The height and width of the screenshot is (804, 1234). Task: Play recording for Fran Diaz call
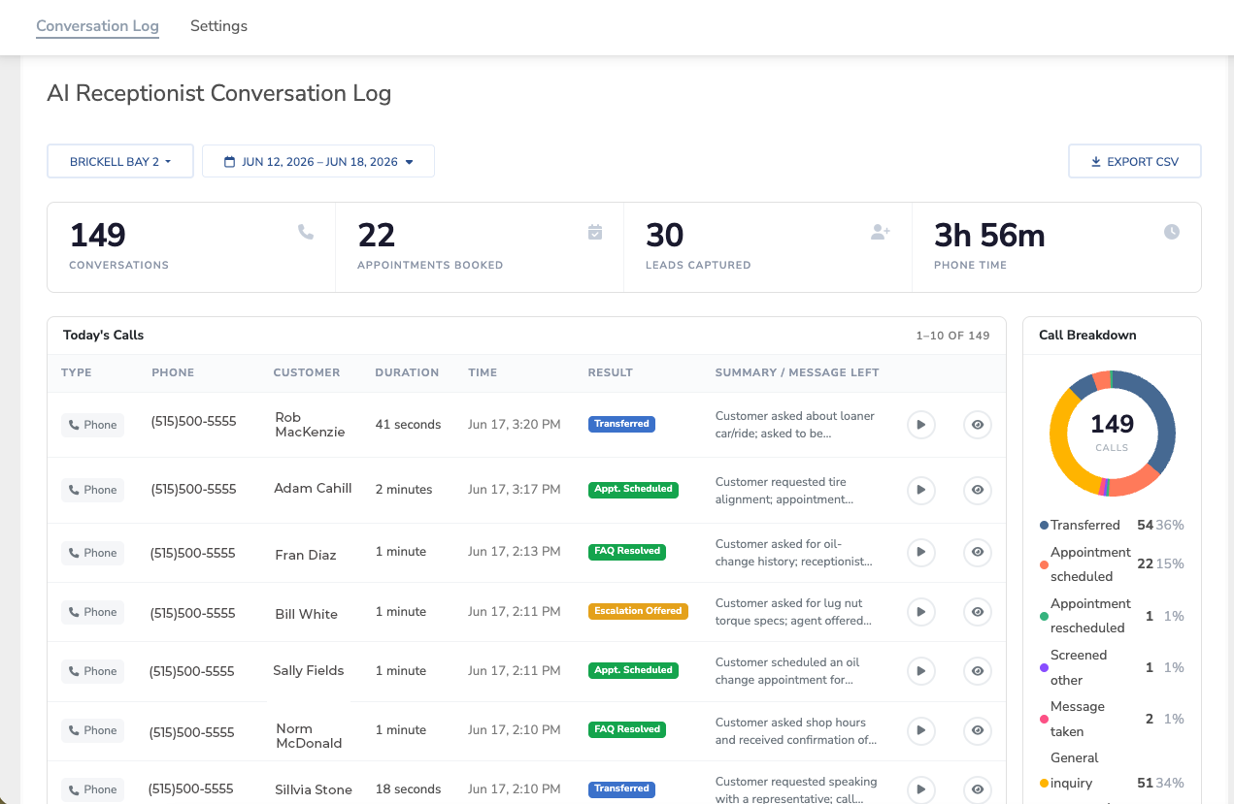tap(921, 553)
